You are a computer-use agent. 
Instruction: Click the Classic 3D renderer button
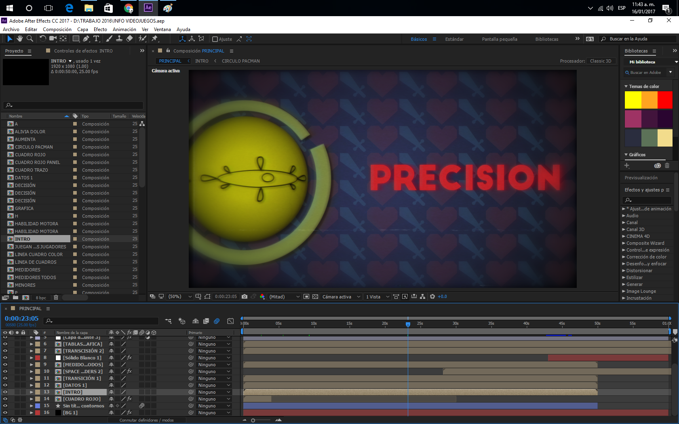click(601, 61)
